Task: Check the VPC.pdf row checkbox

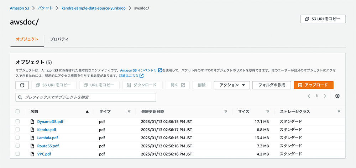Action: coord(17,154)
